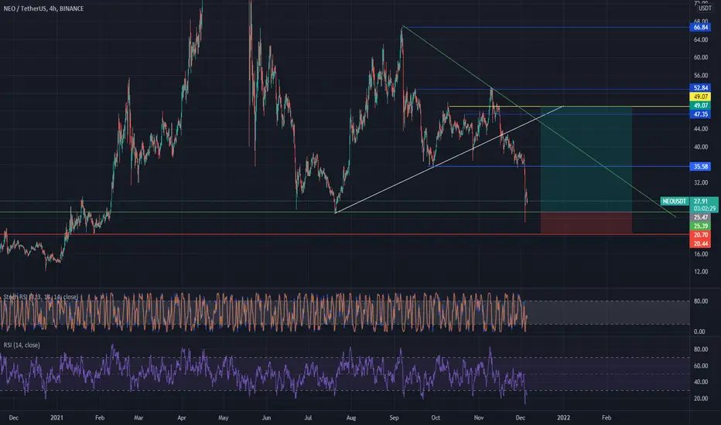721x425 pixels.
Task: Click the 2021 label on the time axis
Action: pyautogui.click(x=57, y=417)
